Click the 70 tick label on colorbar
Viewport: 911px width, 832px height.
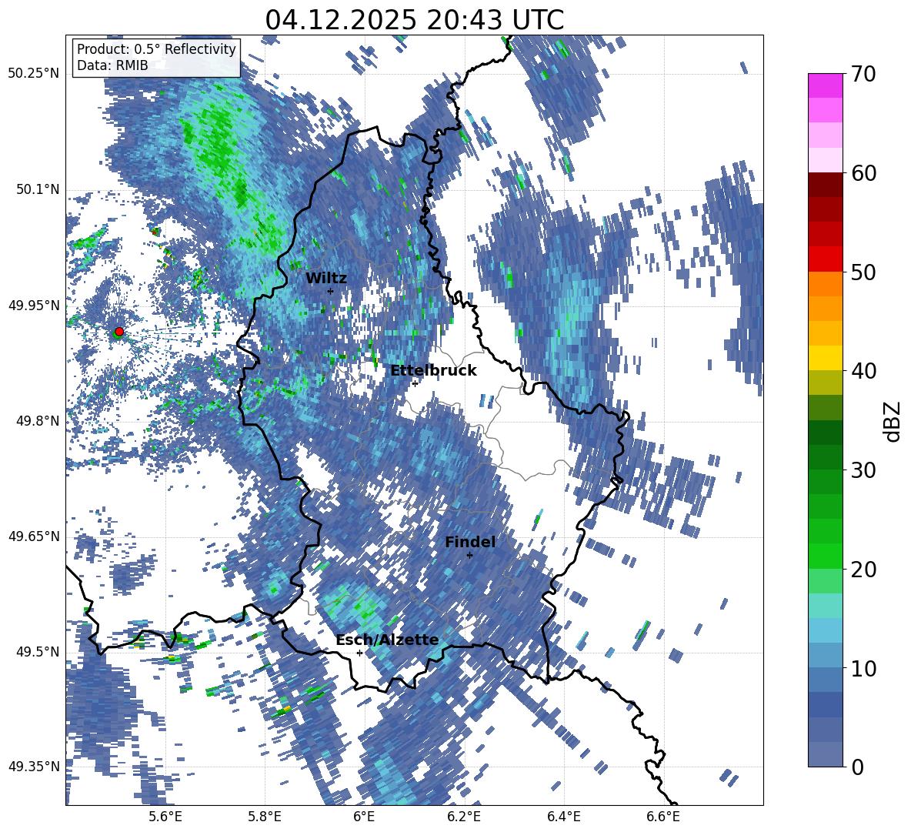coord(863,74)
